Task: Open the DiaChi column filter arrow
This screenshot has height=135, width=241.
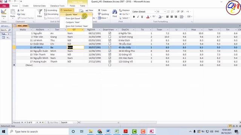Action: tap(134, 30)
